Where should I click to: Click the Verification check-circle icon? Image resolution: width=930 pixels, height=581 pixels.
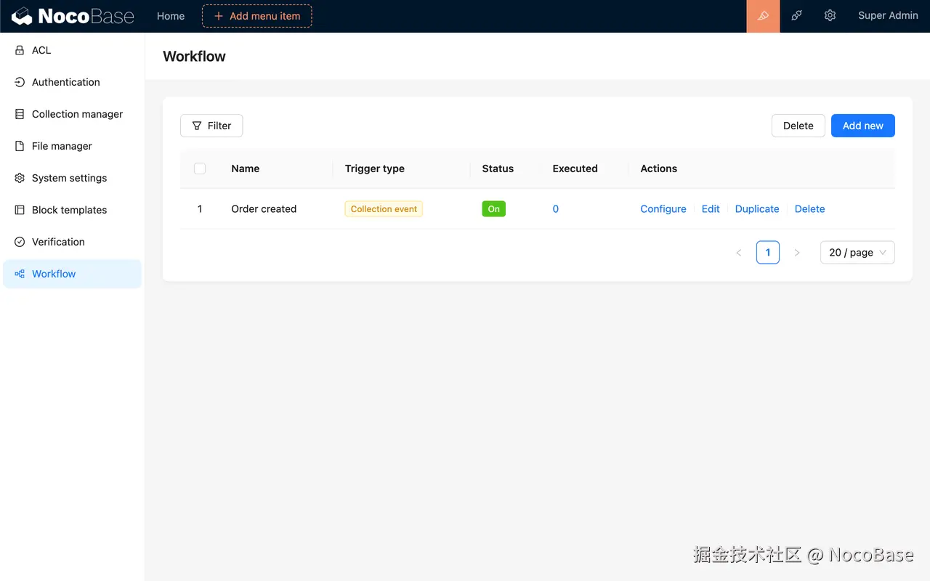(x=20, y=242)
